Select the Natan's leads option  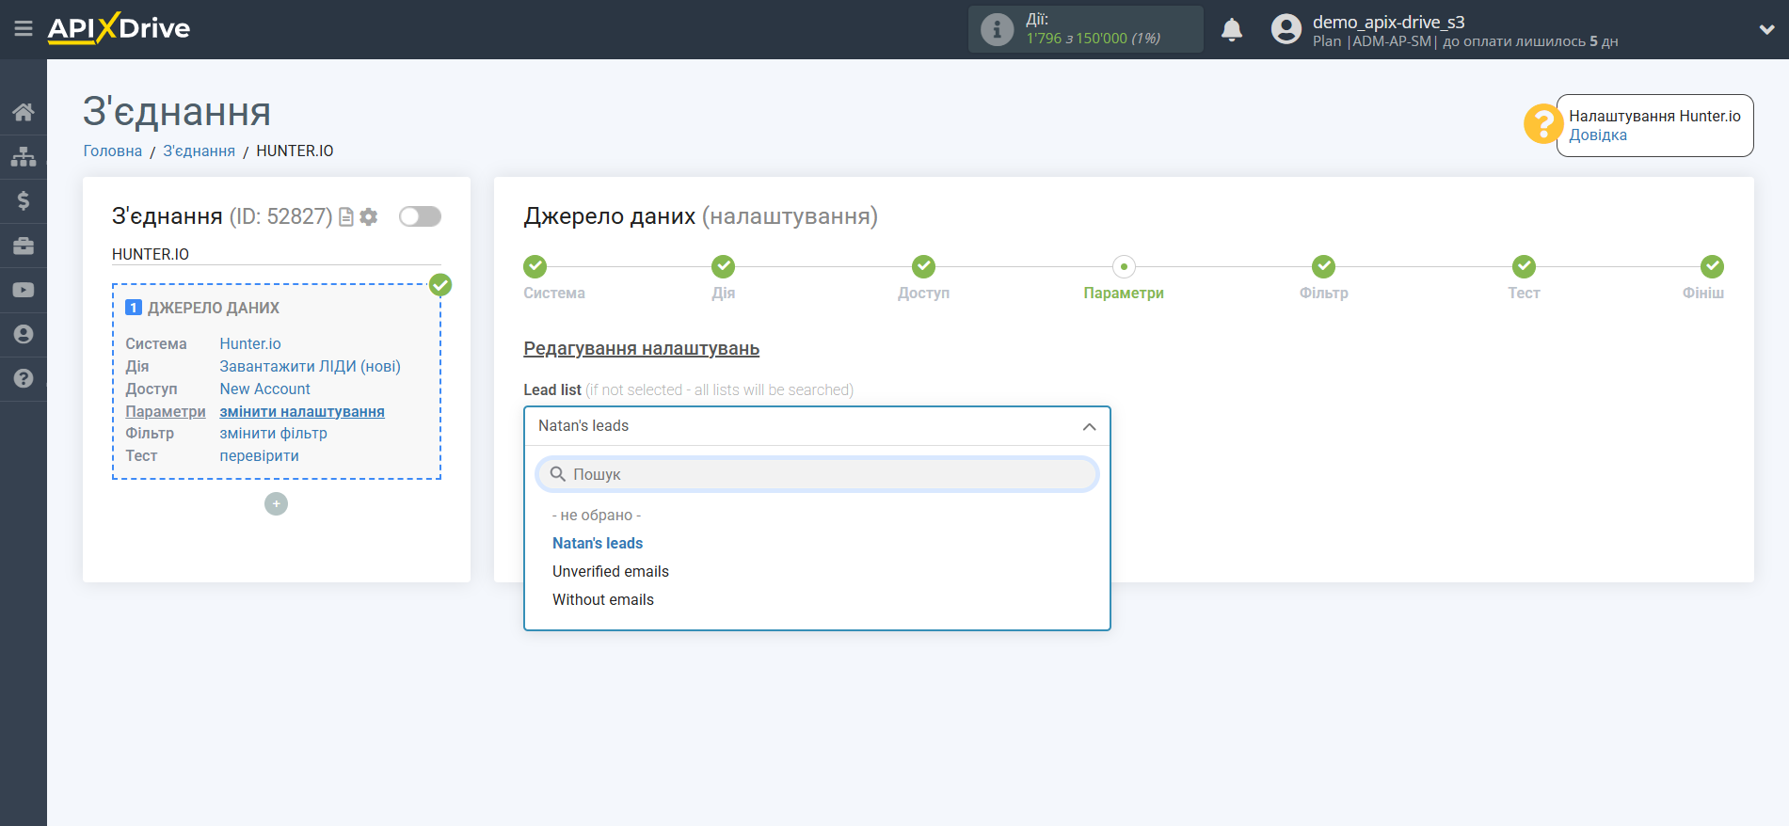pyautogui.click(x=598, y=544)
